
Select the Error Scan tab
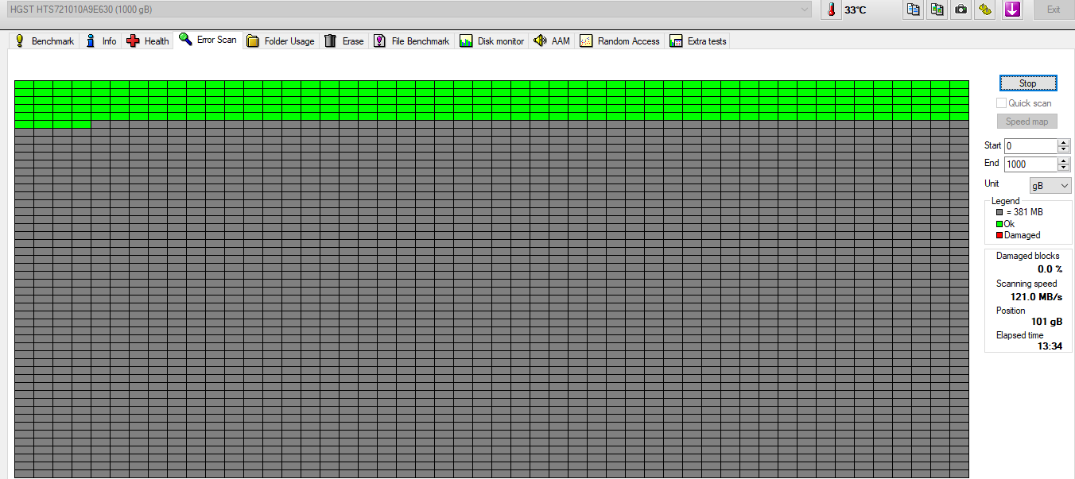[208, 40]
